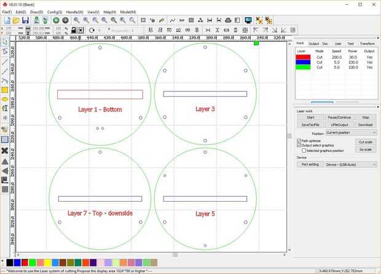
Task: Click the black X delete tool
Action: pyautogui.click(x=5, y=151)
